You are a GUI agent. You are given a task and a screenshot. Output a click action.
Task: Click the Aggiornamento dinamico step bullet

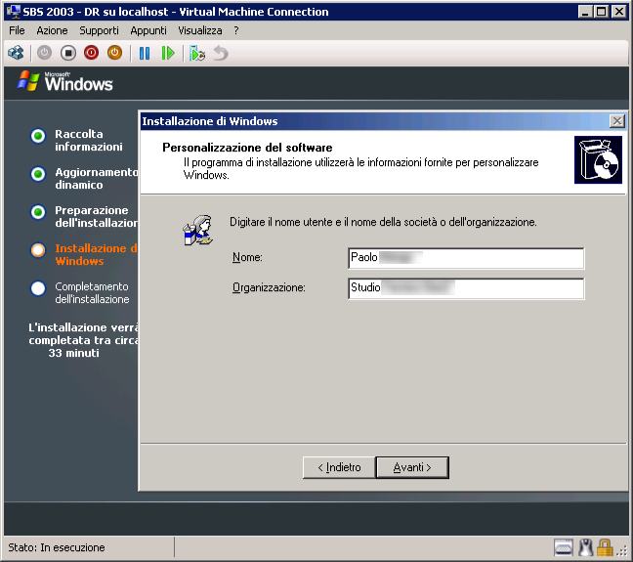(x=38, y=174)
